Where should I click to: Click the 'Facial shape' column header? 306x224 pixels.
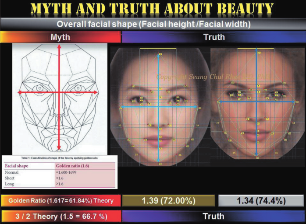coord(17,166)
